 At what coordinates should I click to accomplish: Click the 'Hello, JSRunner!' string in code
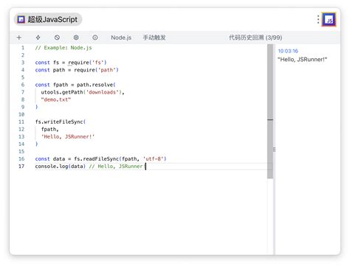[x=68, y=137]
